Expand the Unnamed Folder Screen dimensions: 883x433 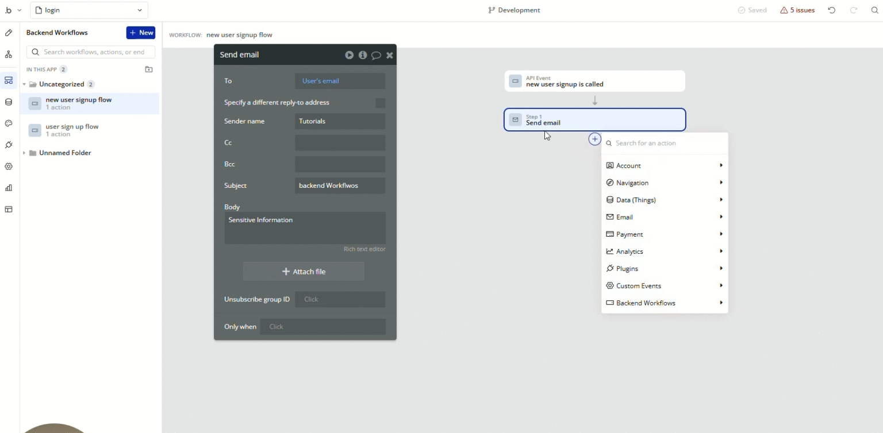[24, 153]
